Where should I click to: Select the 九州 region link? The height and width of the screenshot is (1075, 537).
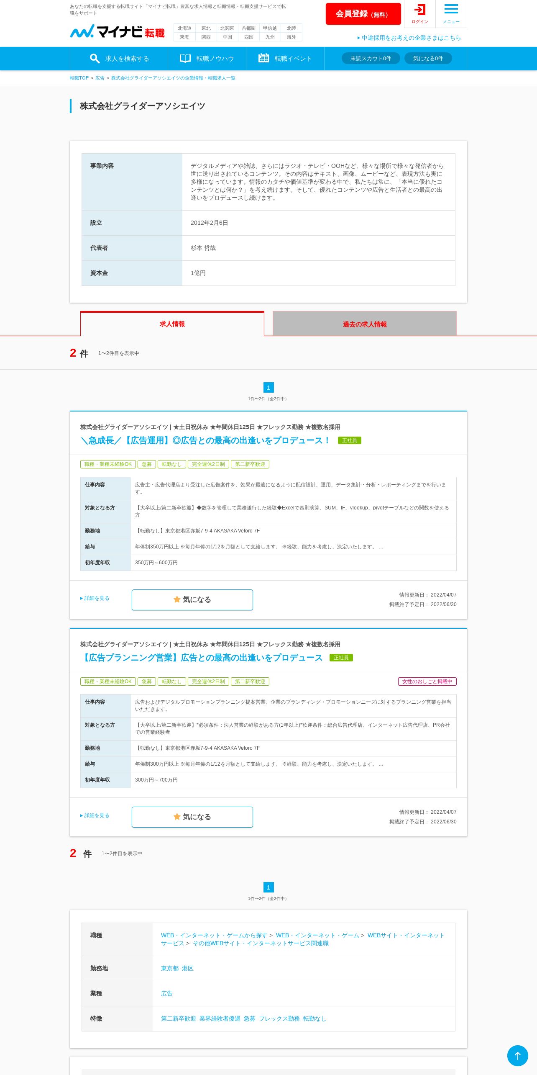270,37
